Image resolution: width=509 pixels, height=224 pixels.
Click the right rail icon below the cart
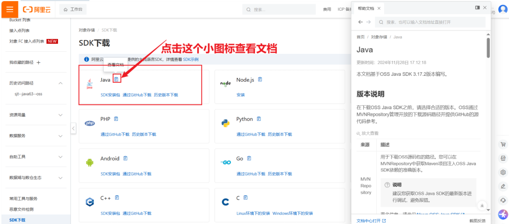[503, 158]
